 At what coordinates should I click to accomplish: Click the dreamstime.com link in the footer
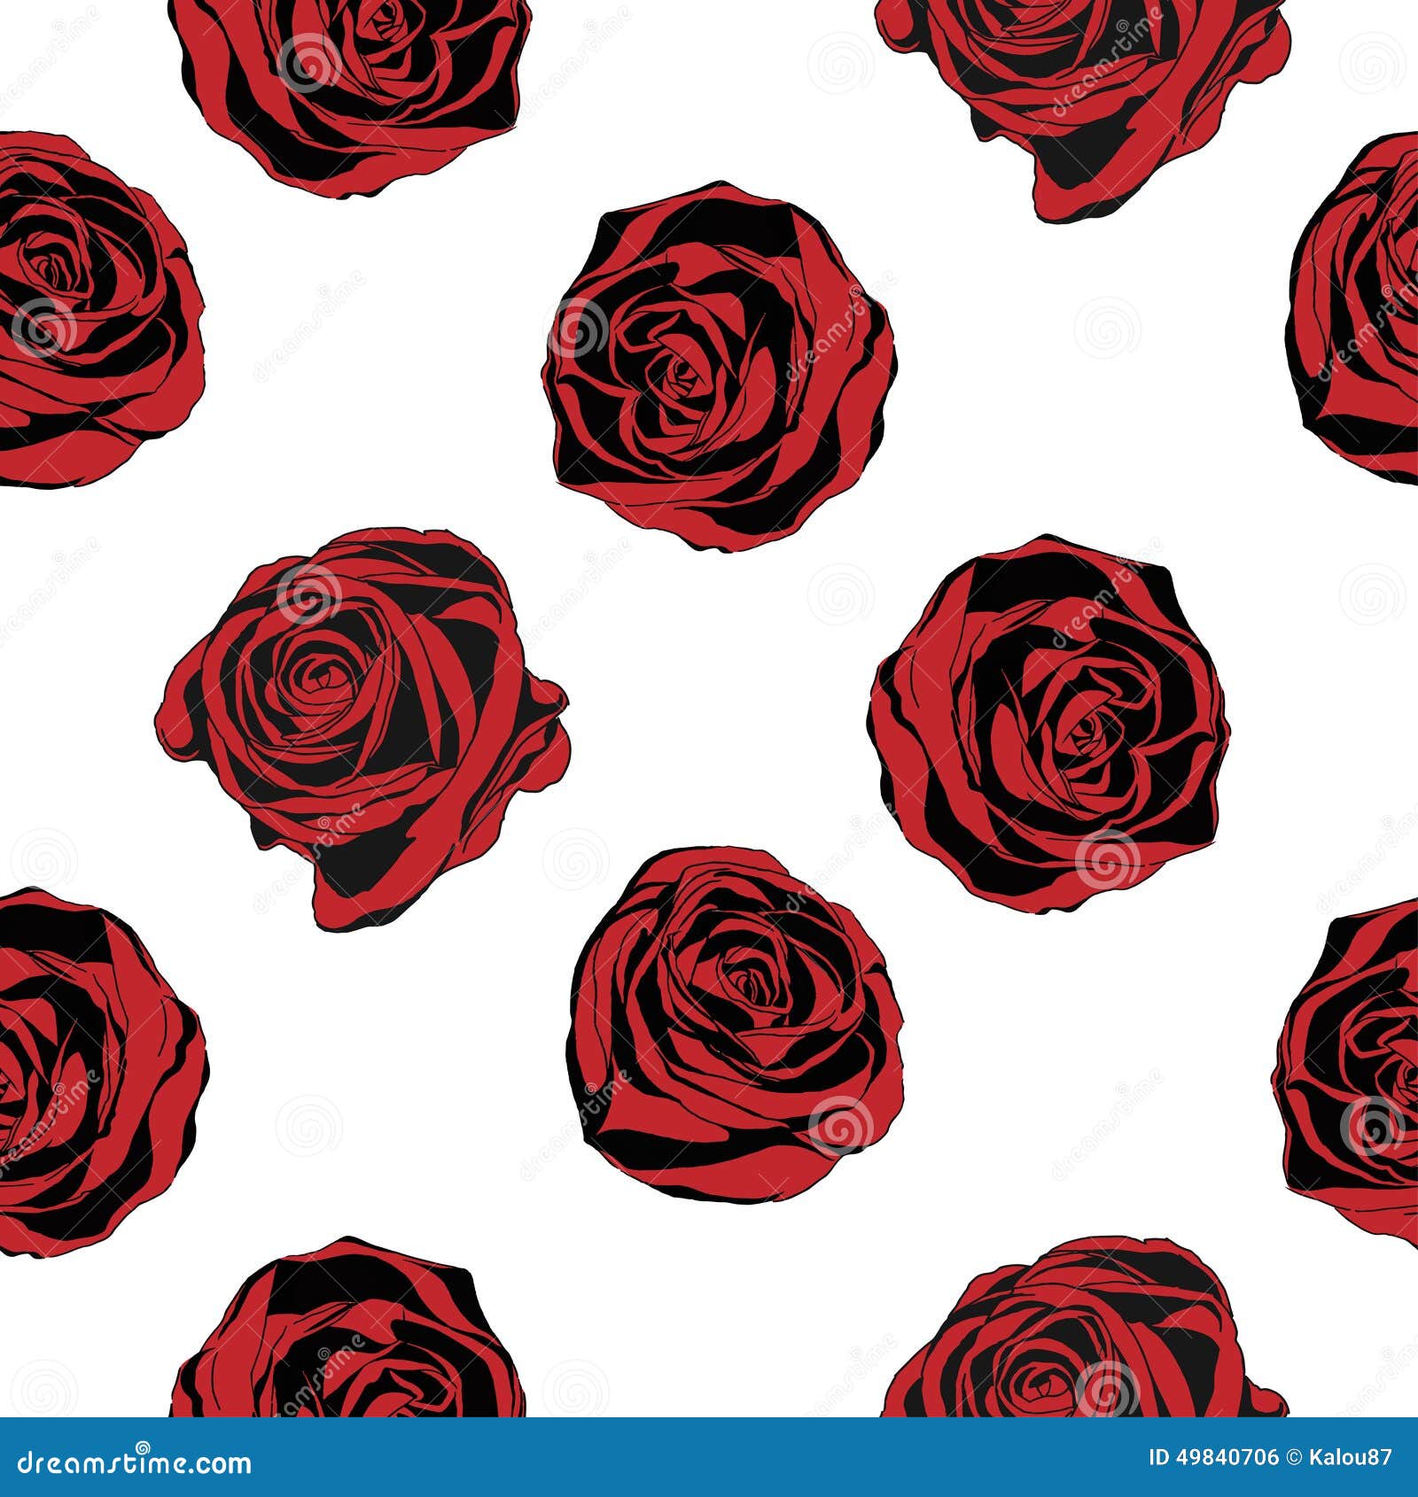coord(133,1463)
